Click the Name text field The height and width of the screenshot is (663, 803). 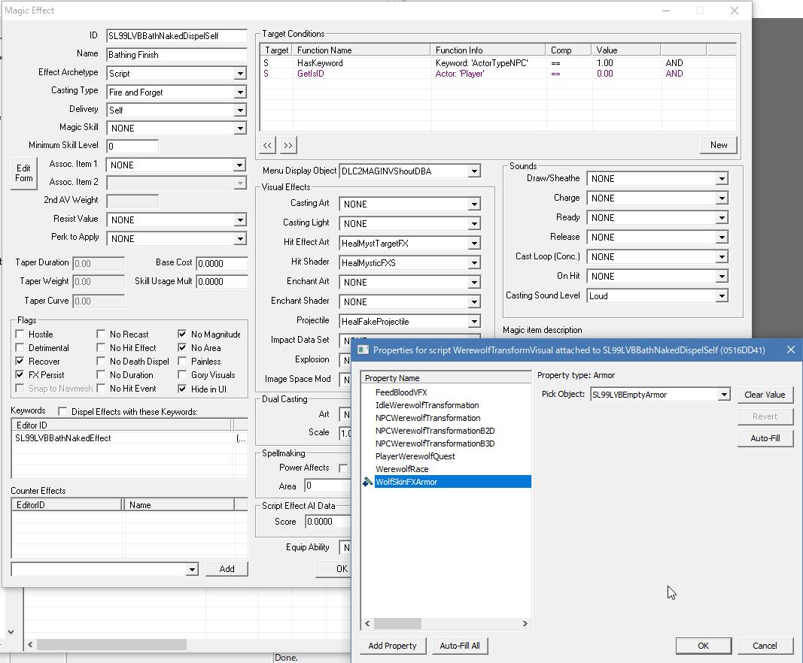coord(176,55)
